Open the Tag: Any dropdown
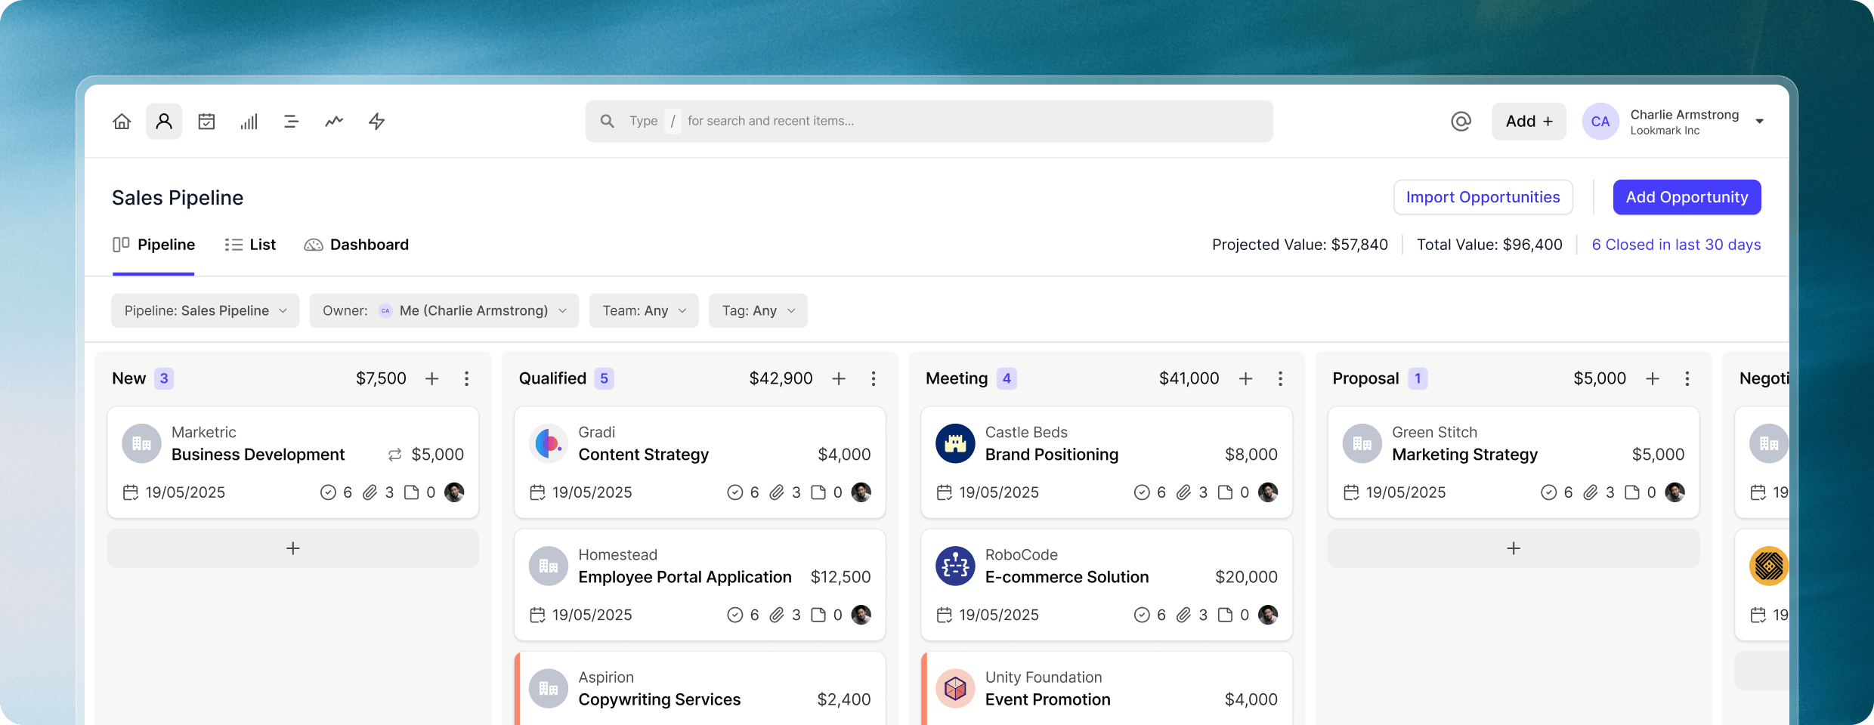The image size is (1874, 725). [757, 310]
